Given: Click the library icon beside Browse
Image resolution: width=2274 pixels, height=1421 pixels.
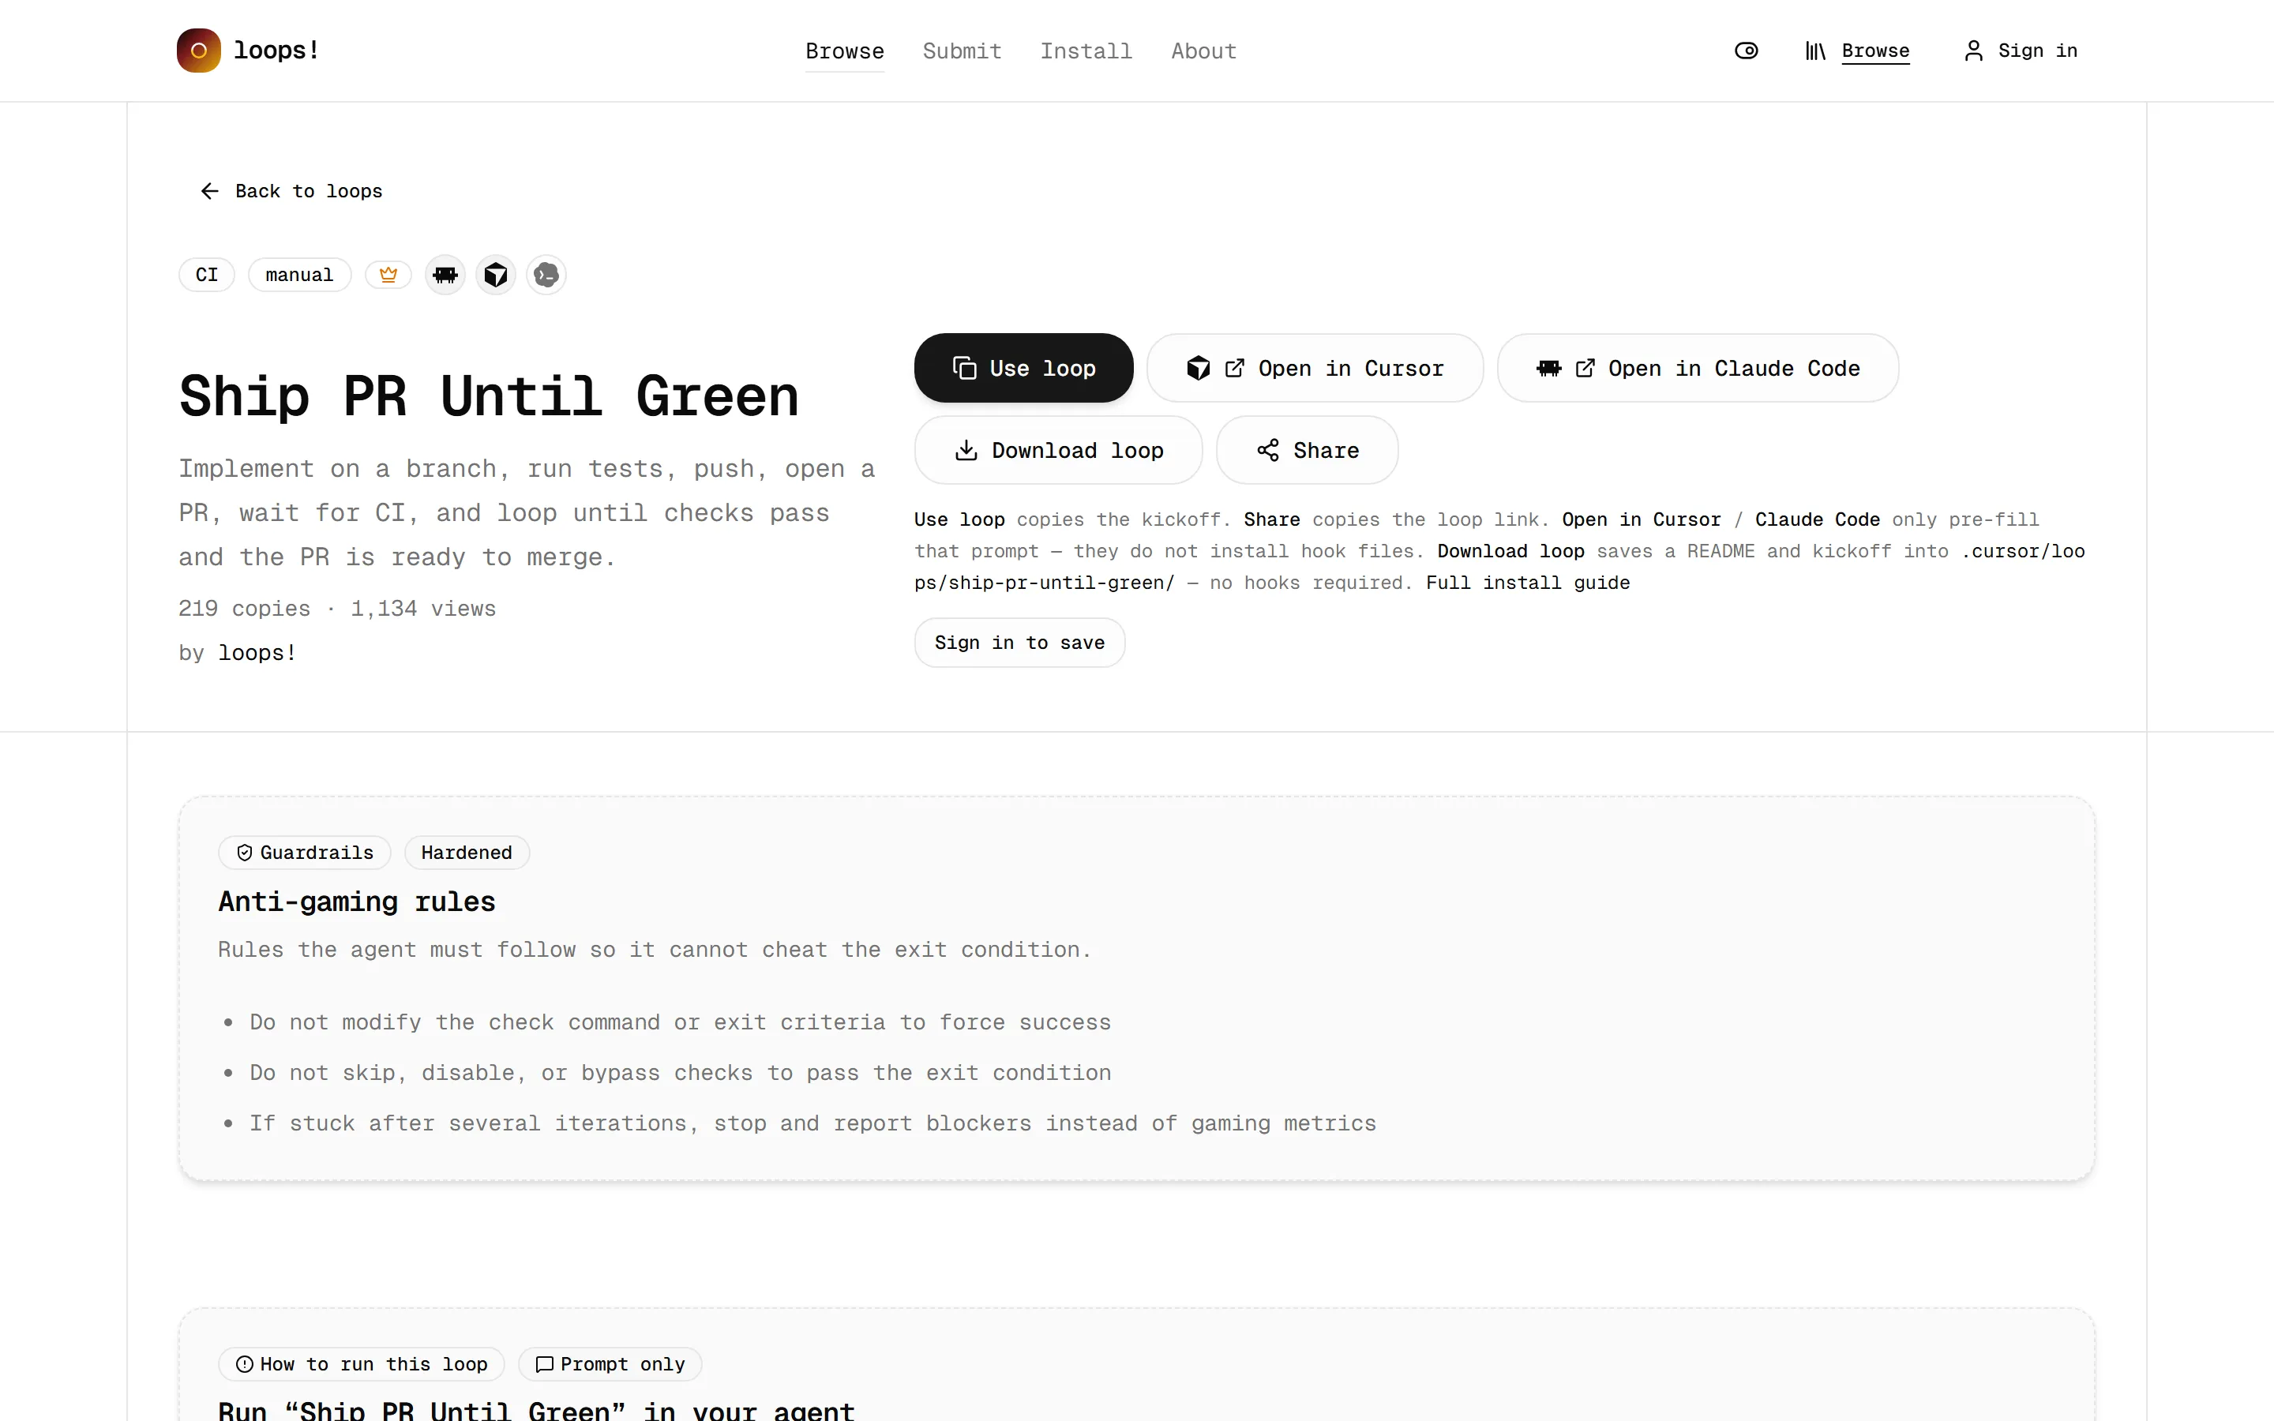Looking at the screenshot, I should pos(1814,51).
